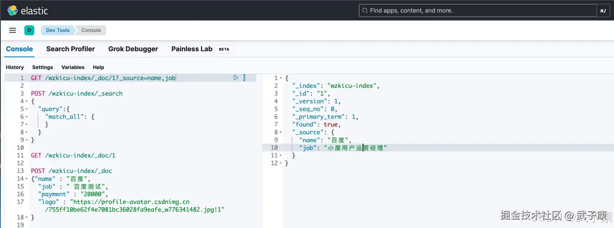Open the History panel
This screenshot has height=228, width=614.
(15, 67)
